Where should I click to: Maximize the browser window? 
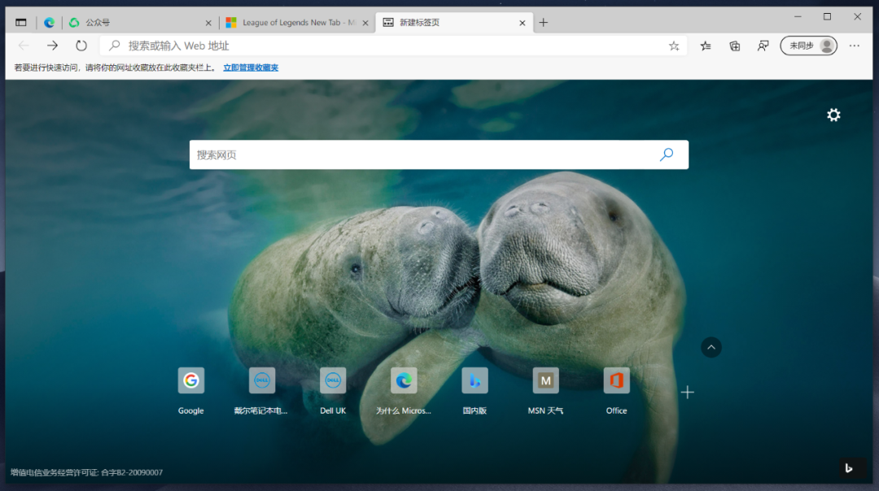827,17
